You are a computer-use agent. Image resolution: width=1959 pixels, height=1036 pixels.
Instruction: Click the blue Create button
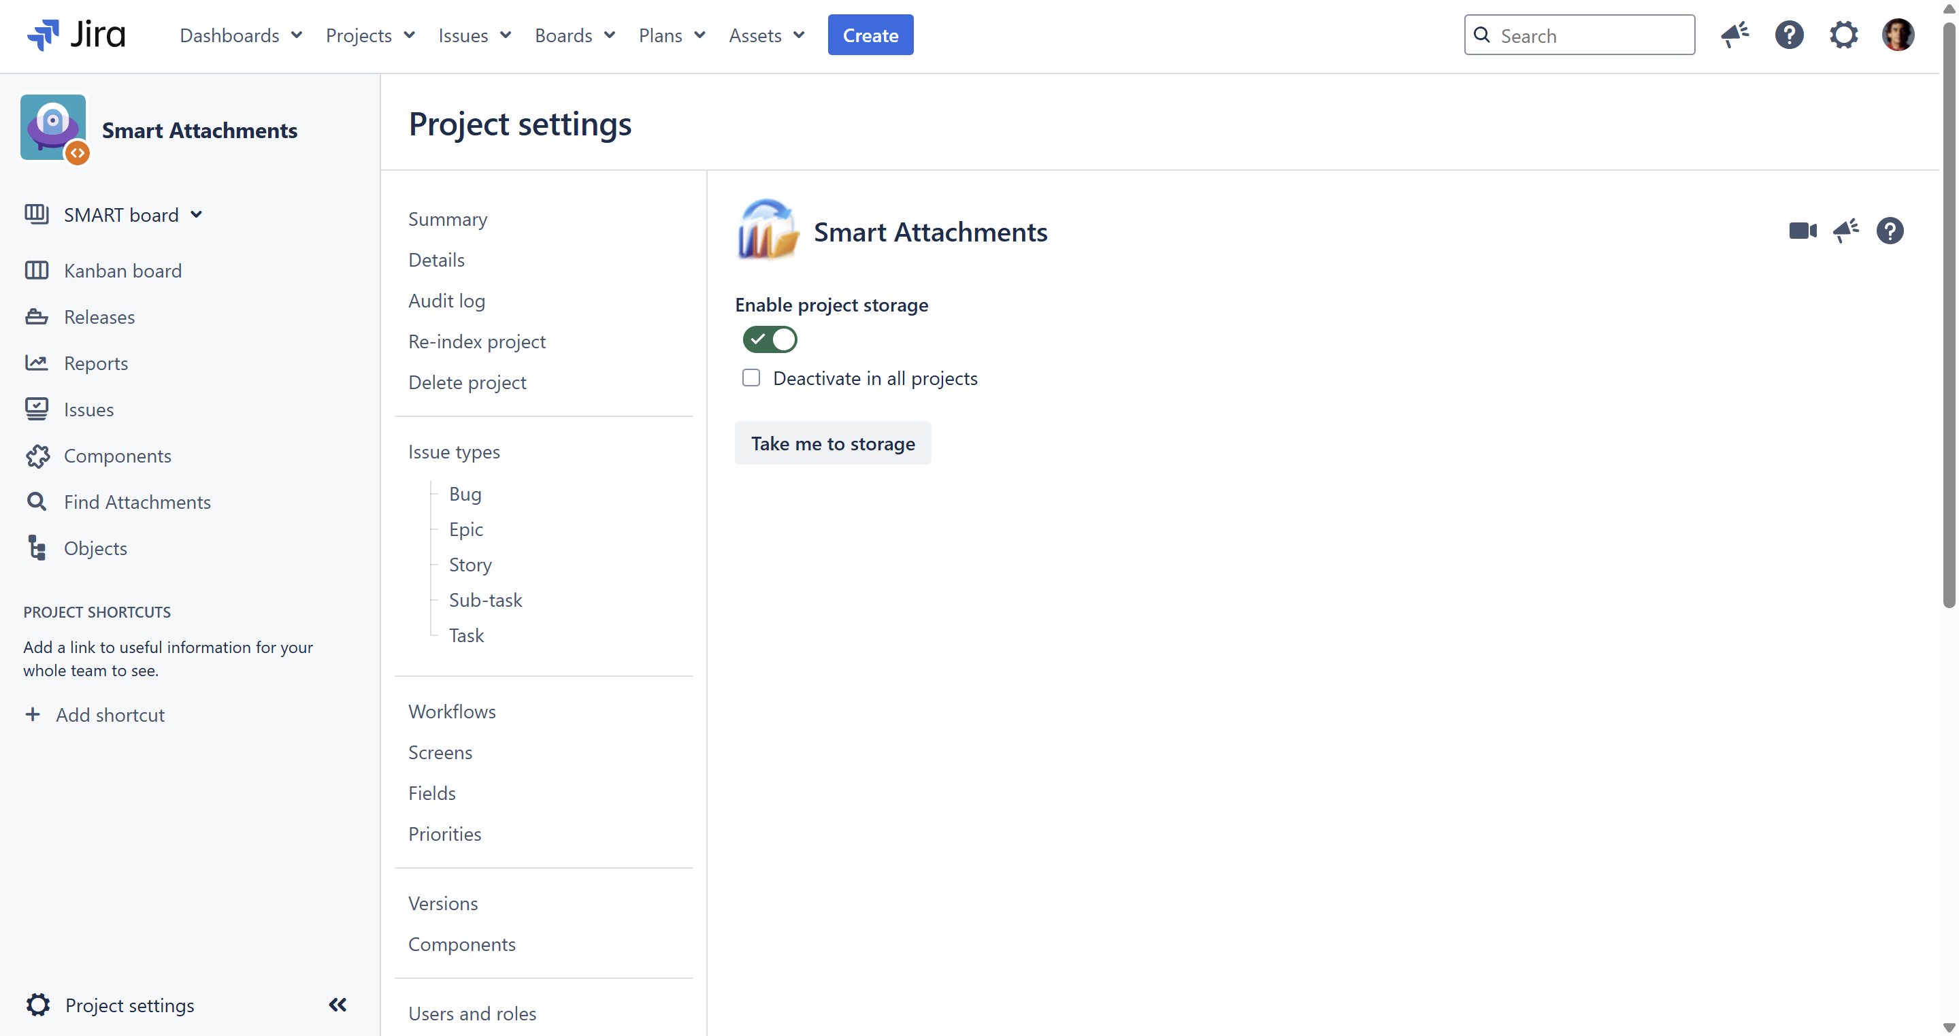point(870,35)
